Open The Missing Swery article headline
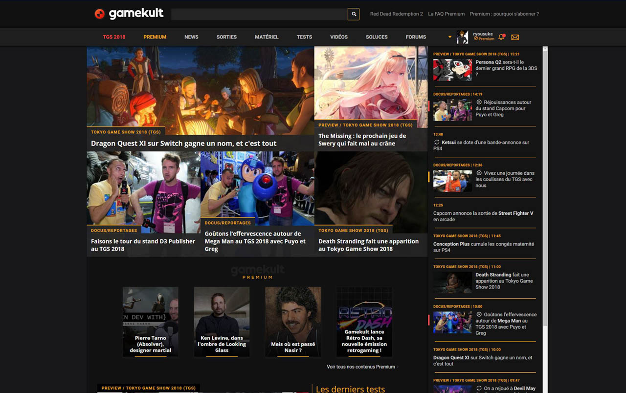The height and width of the screenshot is (393, 626). (x=362, y=140)
